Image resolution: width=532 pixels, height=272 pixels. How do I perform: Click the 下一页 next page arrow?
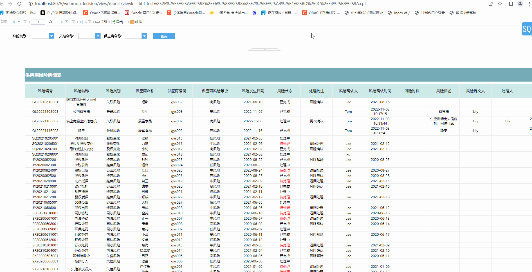62,22
